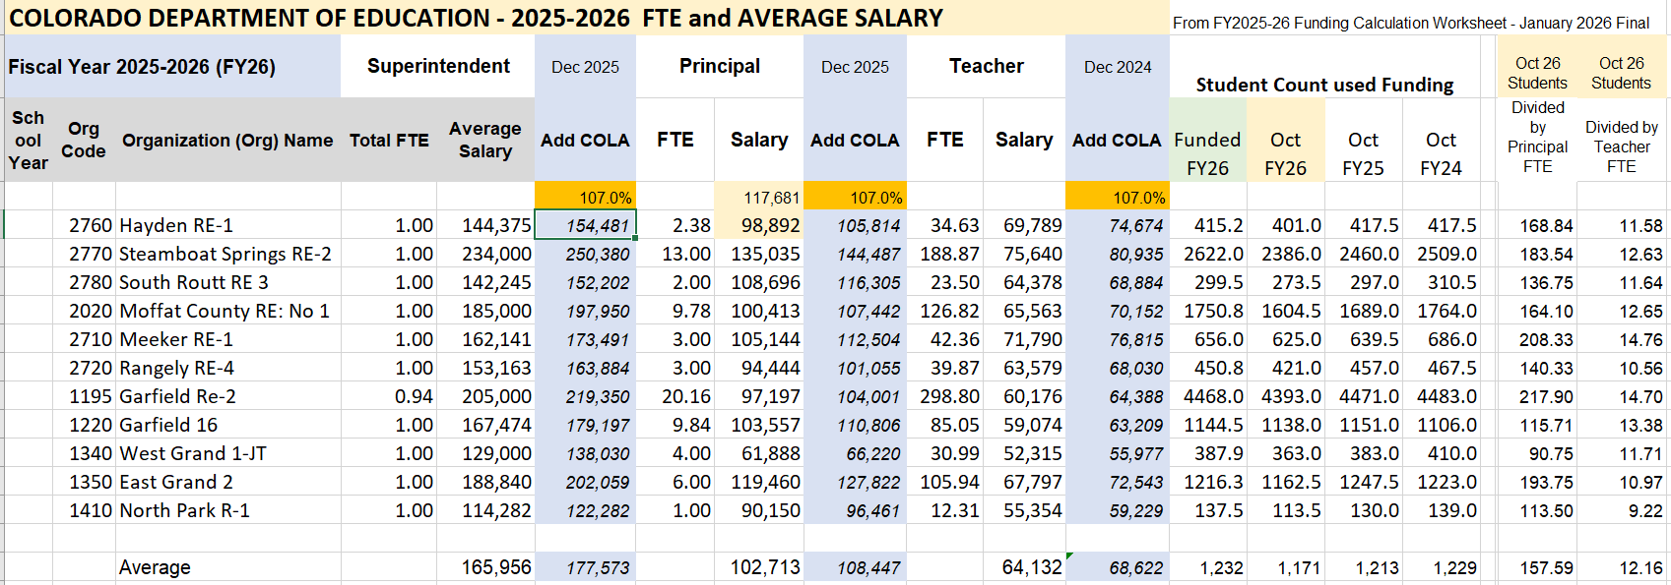Click the funding worksheet source note
The height and width of the screenshot is (585, 1671).
point(1411,23)
